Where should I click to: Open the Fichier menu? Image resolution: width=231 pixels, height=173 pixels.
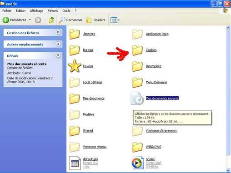7,11
